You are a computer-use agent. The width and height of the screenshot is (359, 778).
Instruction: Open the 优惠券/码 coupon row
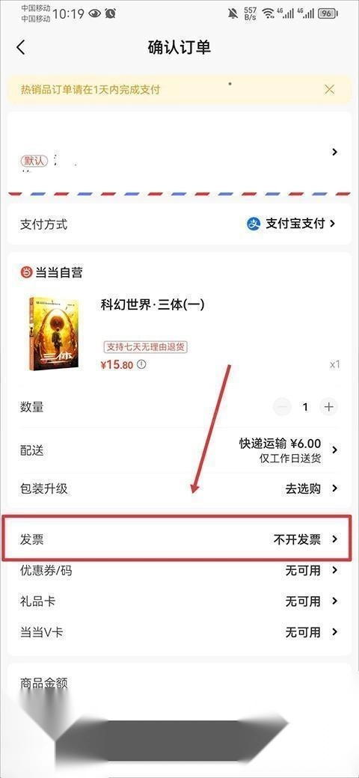point(179,571)
